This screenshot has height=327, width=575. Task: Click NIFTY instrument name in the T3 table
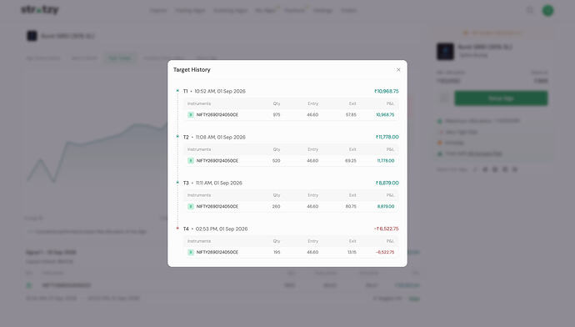(x=217, y=207)
